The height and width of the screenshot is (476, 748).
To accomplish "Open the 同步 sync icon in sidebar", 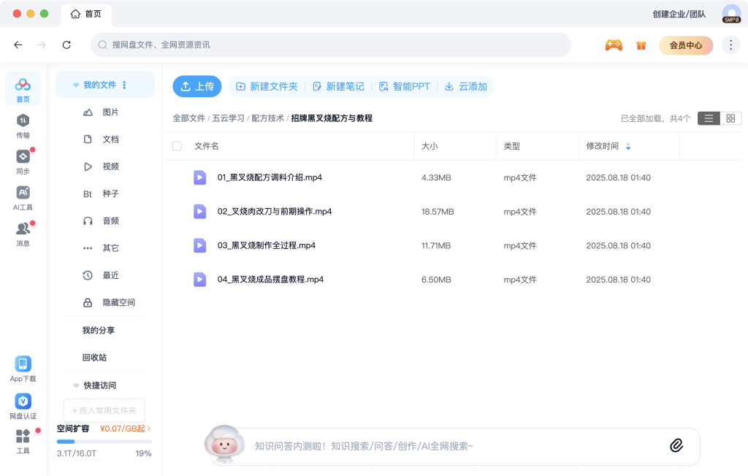I will pos(23,161).
